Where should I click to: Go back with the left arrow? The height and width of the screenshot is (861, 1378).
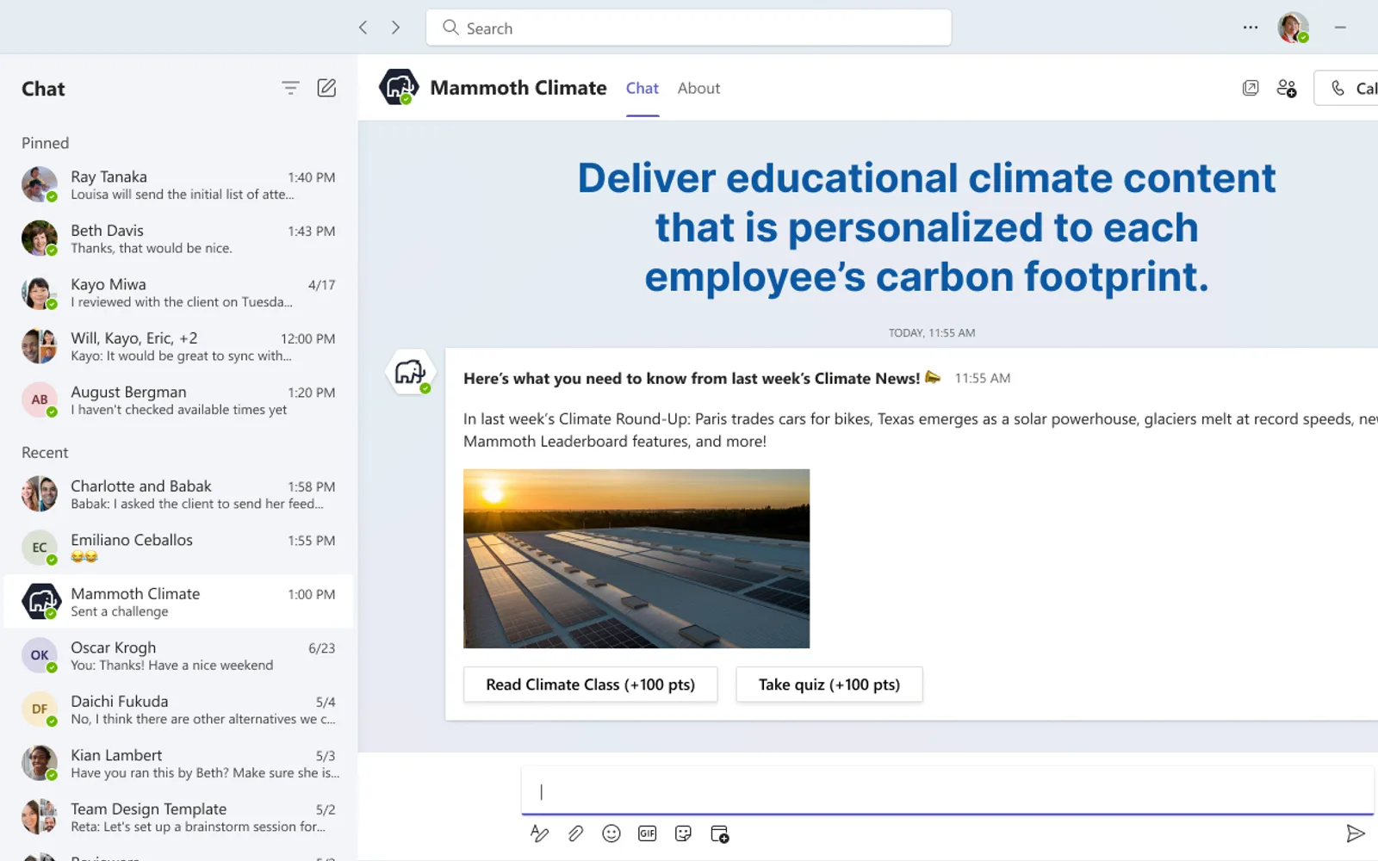363,28
